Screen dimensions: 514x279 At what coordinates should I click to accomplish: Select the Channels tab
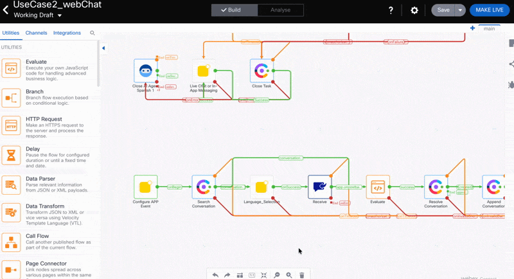(x=37, y=33)
